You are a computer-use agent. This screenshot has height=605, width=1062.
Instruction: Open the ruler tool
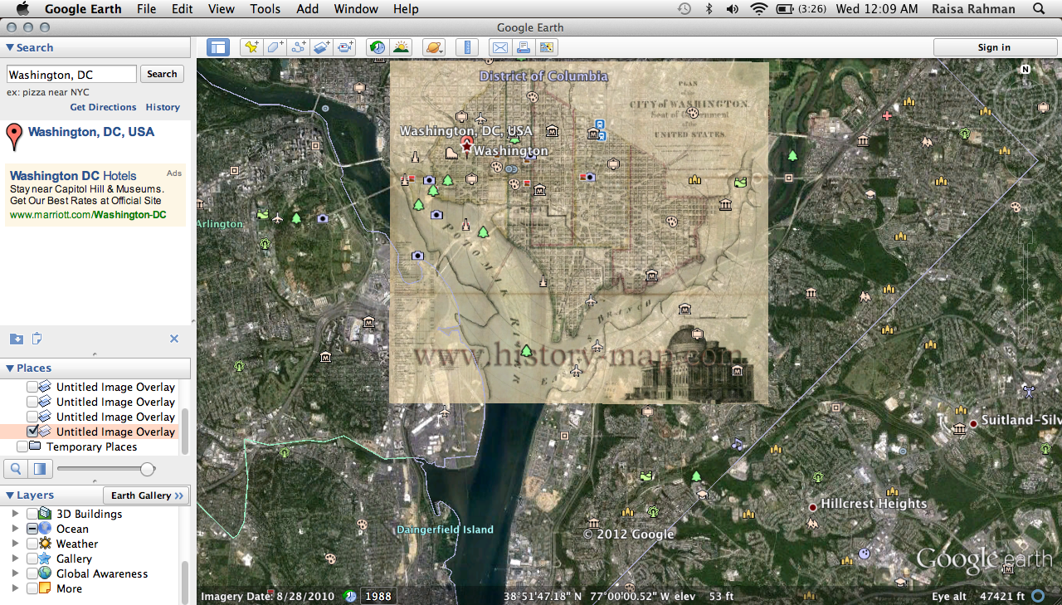pyautogui.click(x=467, y=47)
